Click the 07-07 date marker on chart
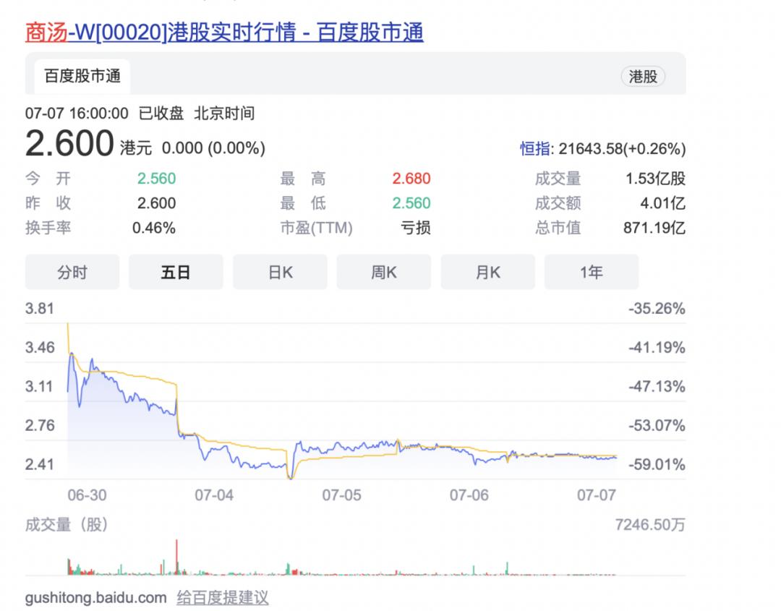Image resolution: width=781 pixels, height=611 pixels. point(597,495)
